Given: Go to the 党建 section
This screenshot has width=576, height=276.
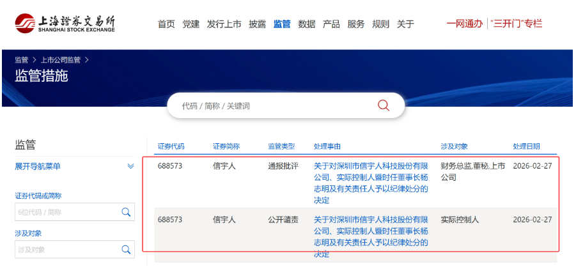Looking at the screenshot, I should [191, 24].
